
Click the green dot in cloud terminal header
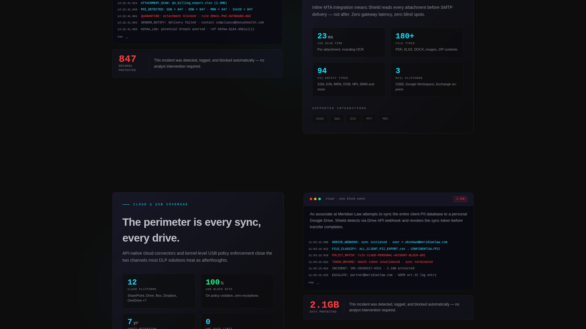320,199
